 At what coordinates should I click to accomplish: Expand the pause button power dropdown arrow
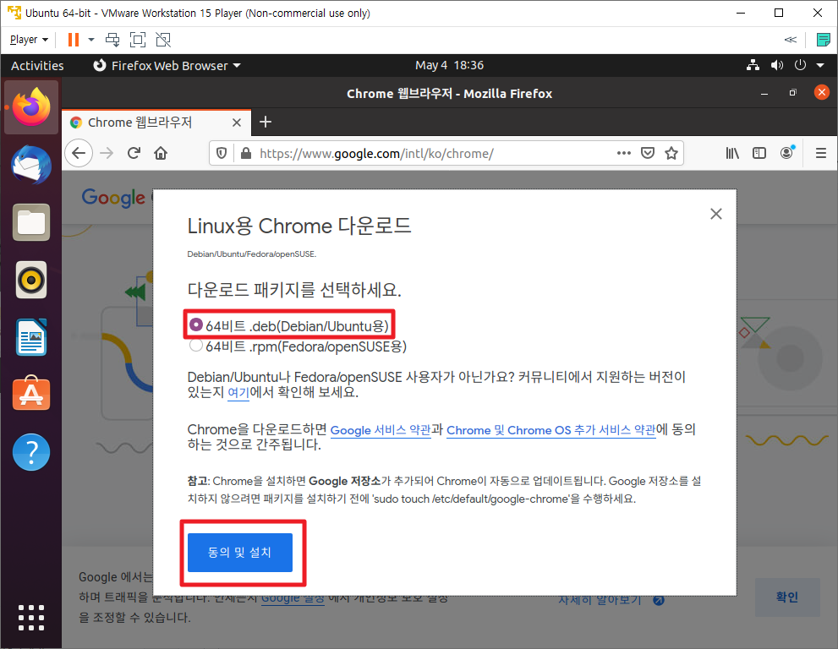point(91,40)
